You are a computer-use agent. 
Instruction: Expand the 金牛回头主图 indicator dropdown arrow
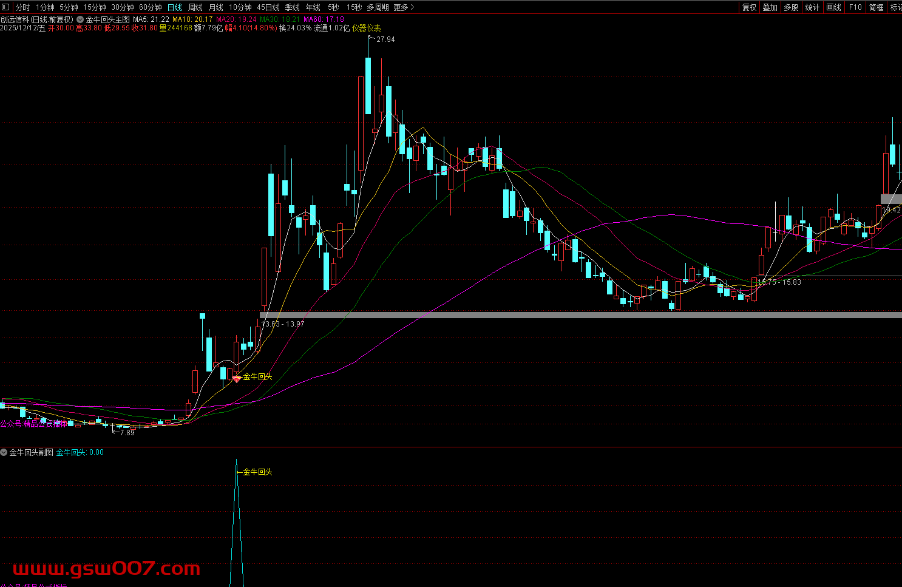point(80,19)
